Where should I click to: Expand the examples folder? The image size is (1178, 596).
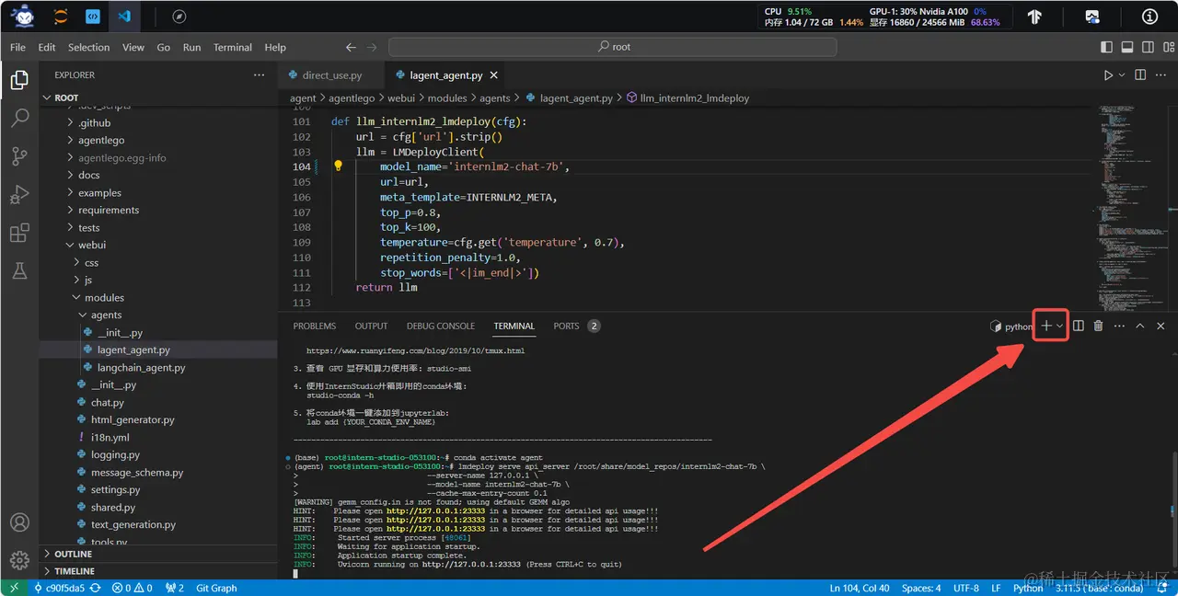click(99, 192)
